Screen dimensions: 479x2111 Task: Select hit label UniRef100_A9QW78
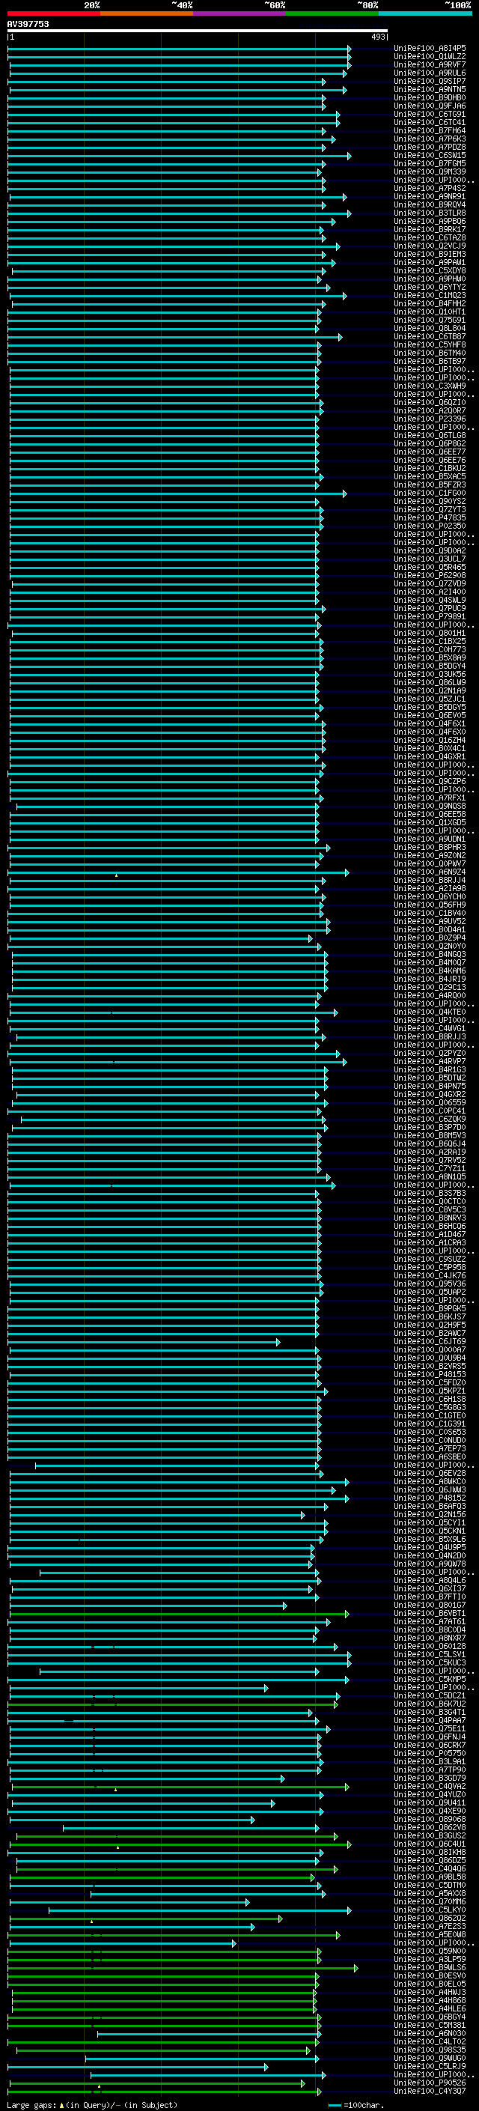(x=430, y=1564)
